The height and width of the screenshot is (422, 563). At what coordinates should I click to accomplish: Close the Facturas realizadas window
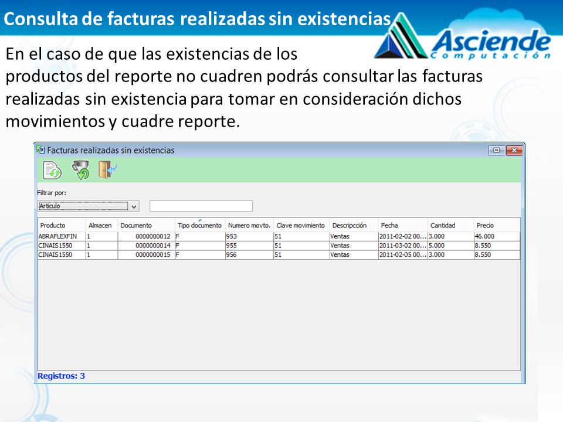[x=514, y=150]
